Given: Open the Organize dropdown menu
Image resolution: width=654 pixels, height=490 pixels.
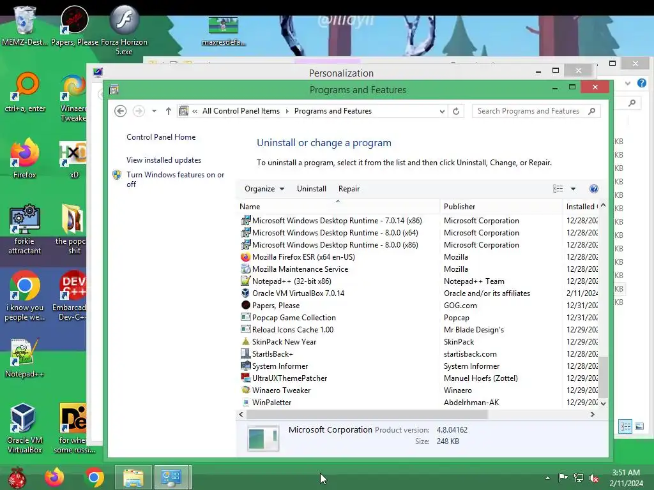Looking at the screenshot, I should [264, 189].
